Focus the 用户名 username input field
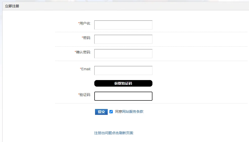This screenshot has height=142, width=249. 123,25
